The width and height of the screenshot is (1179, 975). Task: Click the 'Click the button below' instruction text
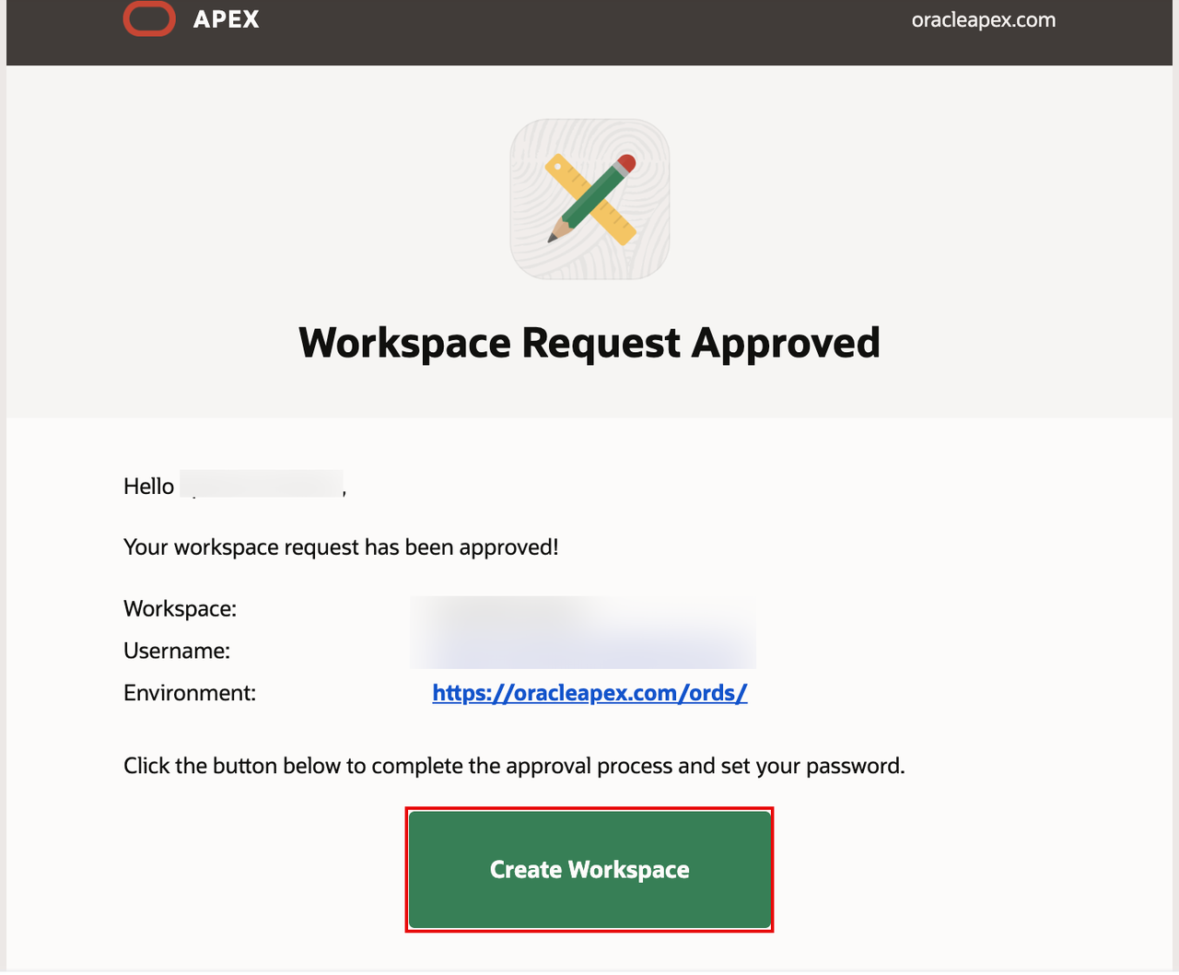click(514, 767)
